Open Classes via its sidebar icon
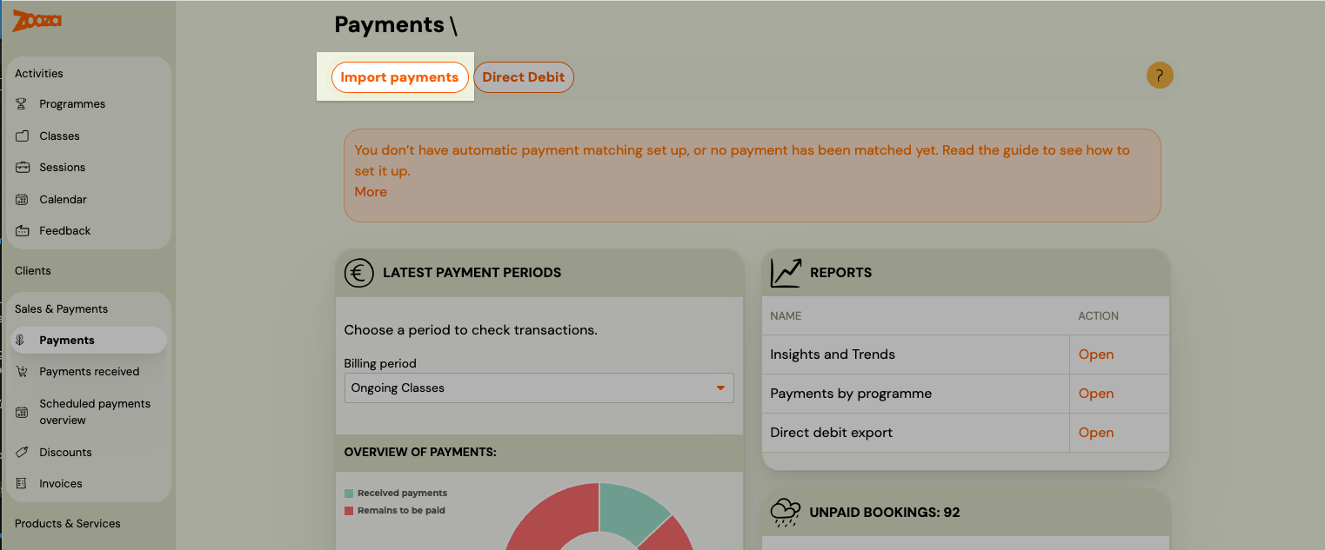Viewport: 1325px width, 550px height. pyautogui.click(x=21, y=136)
